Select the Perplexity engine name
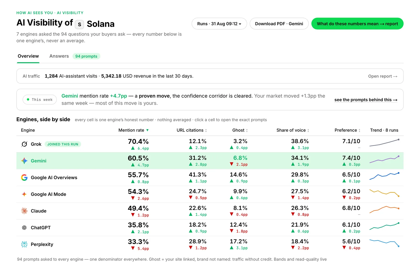Viewport: 420px width, 262px height. pyautogui.click(x=42, y=244)
